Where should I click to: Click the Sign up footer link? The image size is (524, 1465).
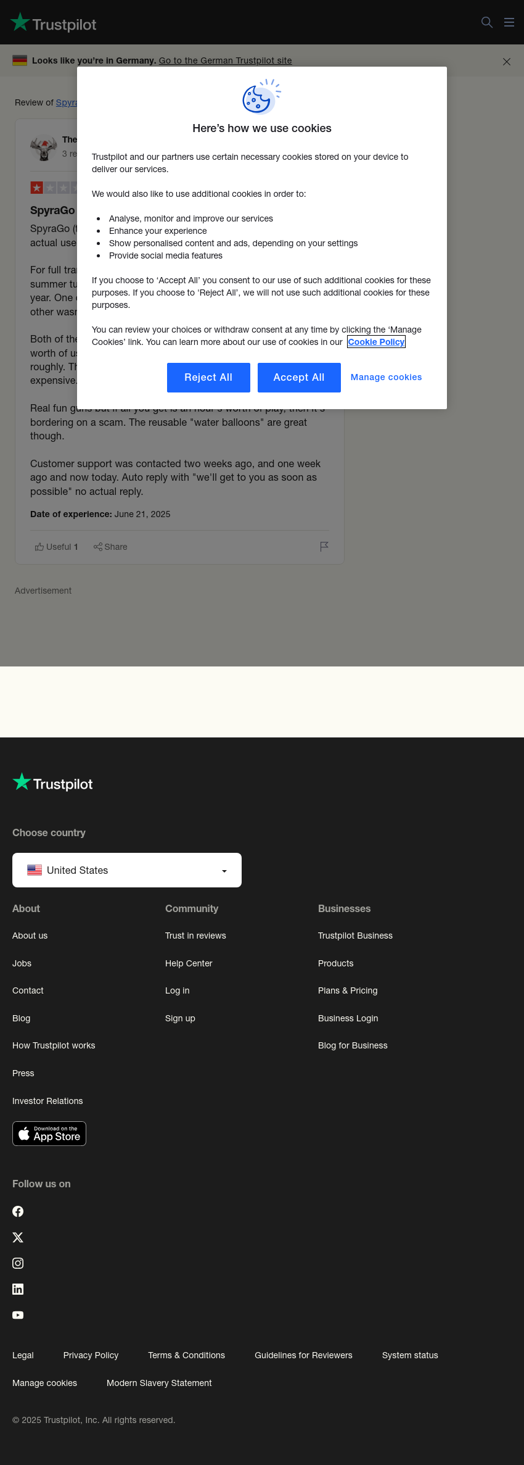point(180,1018)
